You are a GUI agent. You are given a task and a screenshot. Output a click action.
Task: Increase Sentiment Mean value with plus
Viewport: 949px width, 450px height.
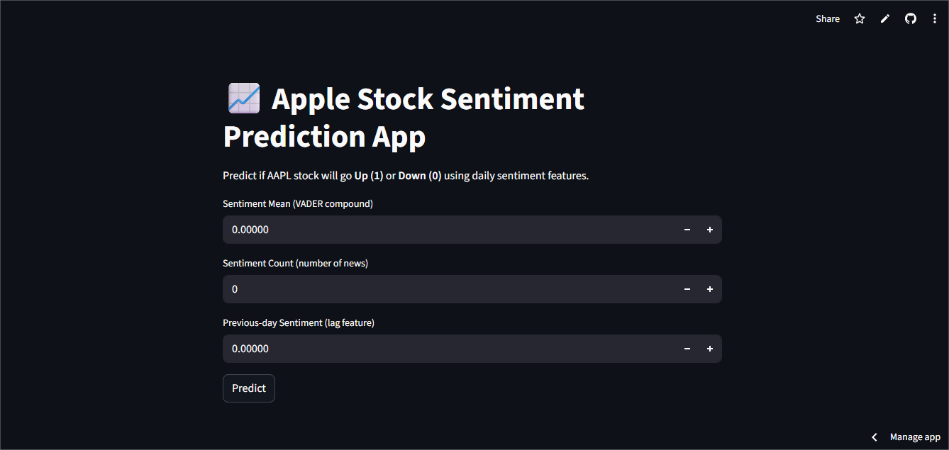(x=709, y=230)
